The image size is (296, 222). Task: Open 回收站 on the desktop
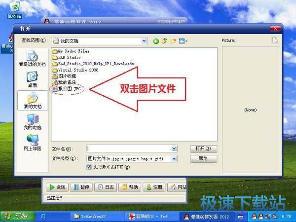click(14, 10)
